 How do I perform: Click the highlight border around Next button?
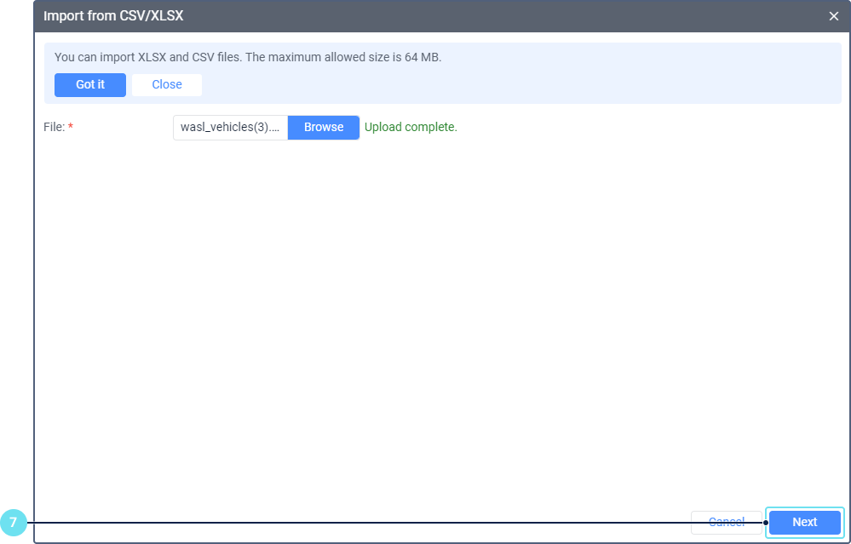(x=804, y=509)
